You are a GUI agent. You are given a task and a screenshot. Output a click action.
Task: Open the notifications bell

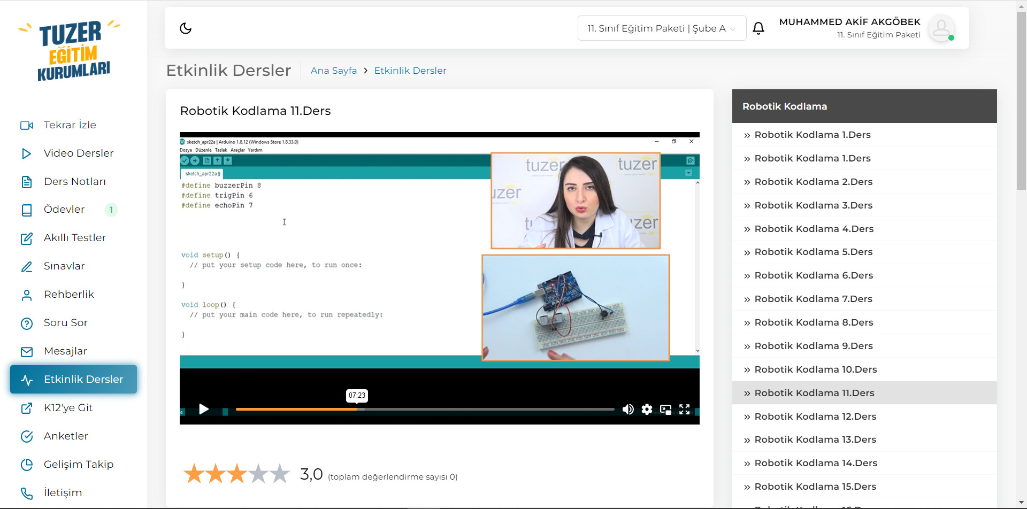[758, 28]
